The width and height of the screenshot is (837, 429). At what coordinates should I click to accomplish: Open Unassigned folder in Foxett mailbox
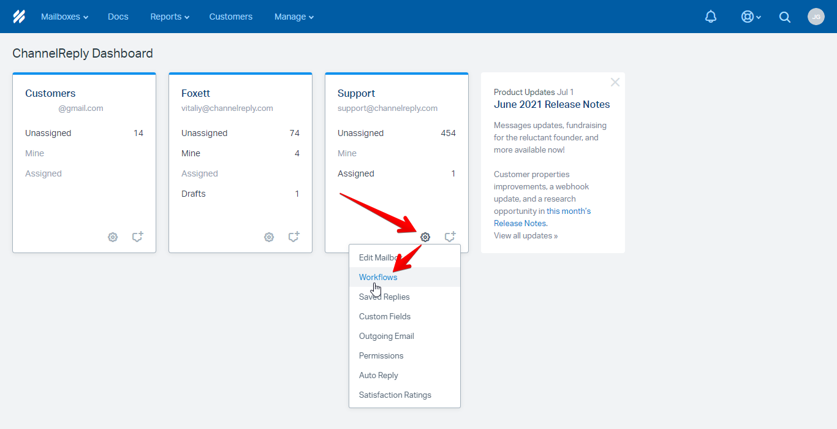click(240, 133)
